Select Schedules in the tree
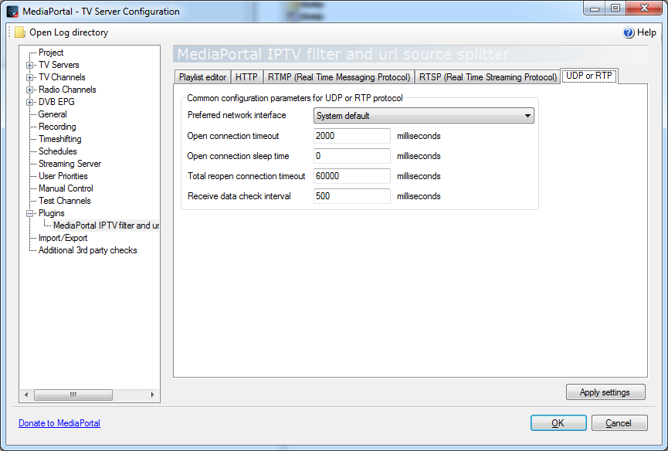This screenshot has width=668, height=451. [x=57, y=151]
